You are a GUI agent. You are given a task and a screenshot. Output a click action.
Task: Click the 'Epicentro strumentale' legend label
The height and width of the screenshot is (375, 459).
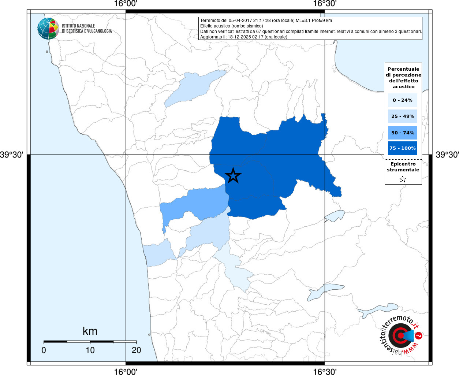coord(403,167)
